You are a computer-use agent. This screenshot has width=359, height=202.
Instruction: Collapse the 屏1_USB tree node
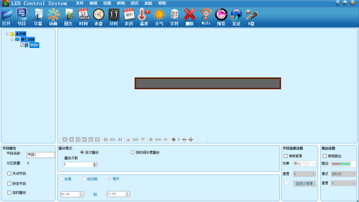point(12,39)
